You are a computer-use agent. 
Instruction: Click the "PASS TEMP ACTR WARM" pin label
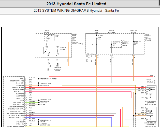pos(16,109)
